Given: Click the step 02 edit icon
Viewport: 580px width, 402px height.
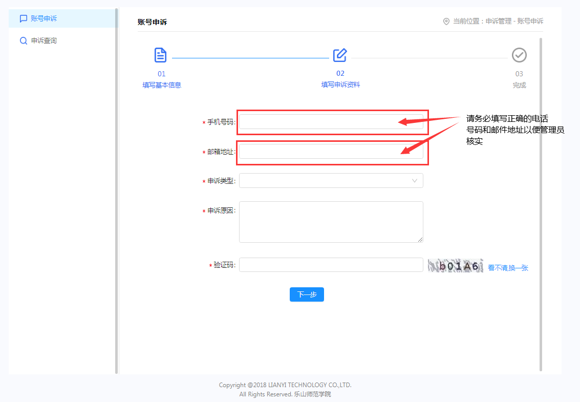Looking at the screenshot, I should [340, 55].
